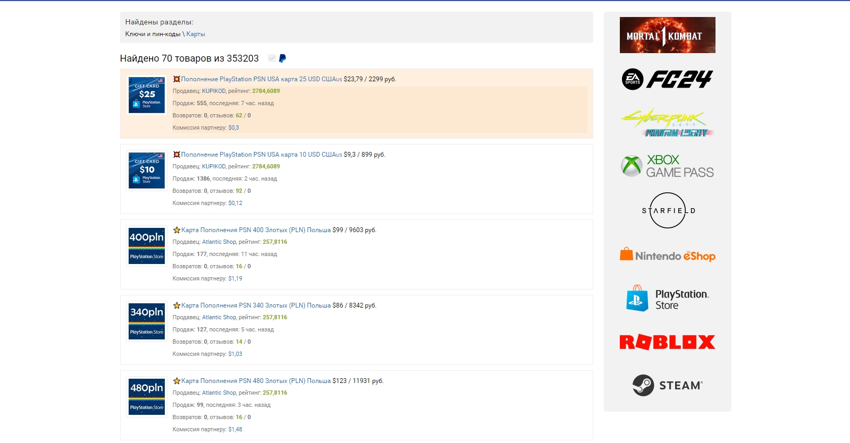
Task: Click the rating 257,8116 on 340 Злотых listing
Action: pos(275,318)
